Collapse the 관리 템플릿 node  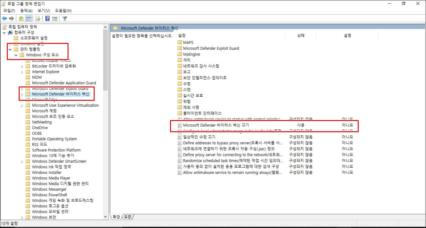(x=10, y=49)
